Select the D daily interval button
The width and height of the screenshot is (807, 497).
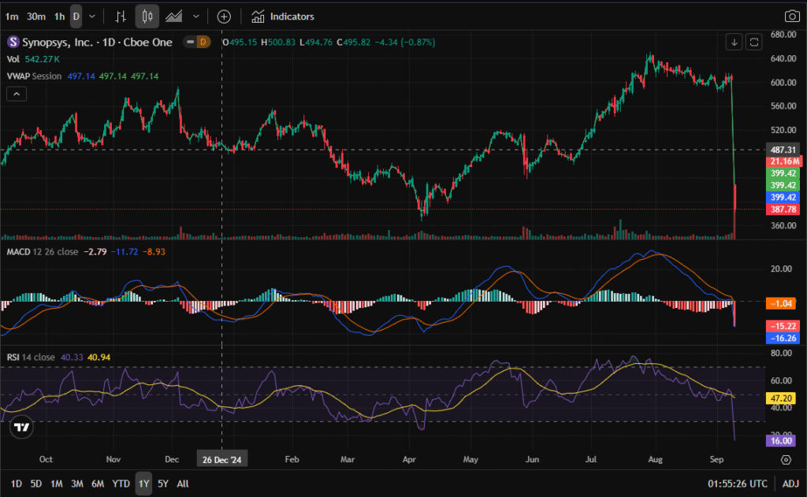76,17
